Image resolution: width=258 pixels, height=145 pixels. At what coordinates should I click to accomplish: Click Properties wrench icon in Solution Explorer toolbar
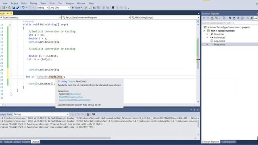[252, 18]
